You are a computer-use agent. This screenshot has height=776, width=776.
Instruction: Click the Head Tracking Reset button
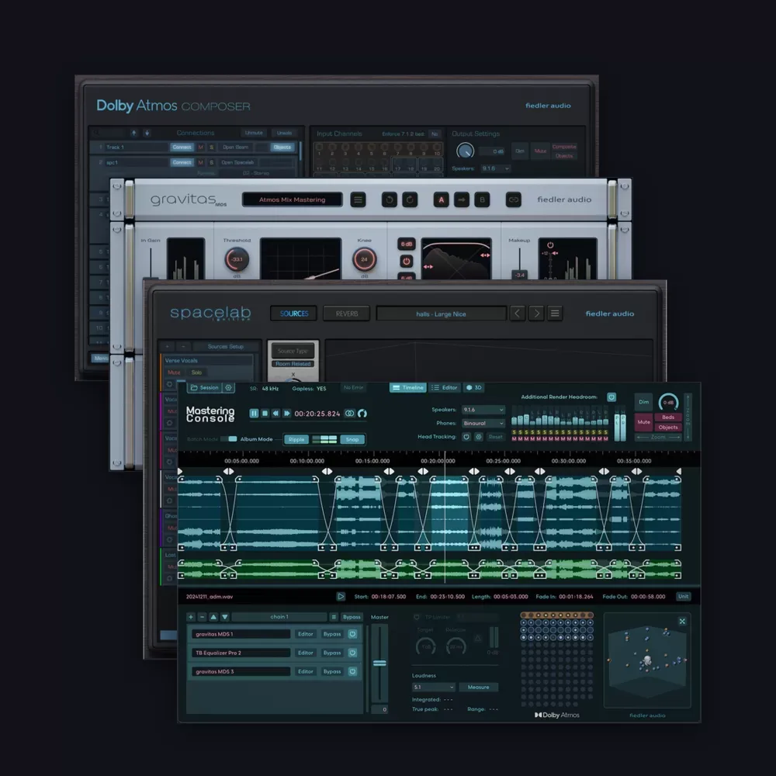[x=495, y=436]
